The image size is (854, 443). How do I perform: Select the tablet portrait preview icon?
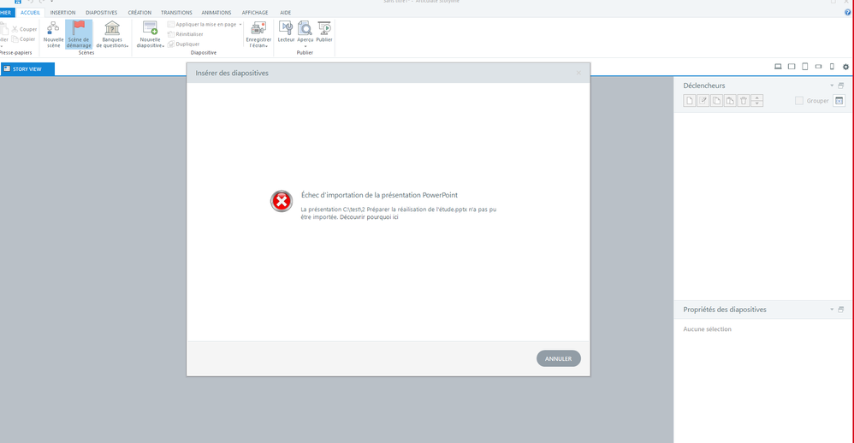pyautogui.click(x=805, y=67)
